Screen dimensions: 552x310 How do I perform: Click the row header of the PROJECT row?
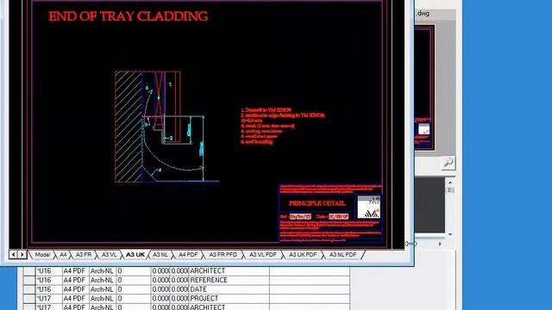(29, 299)
